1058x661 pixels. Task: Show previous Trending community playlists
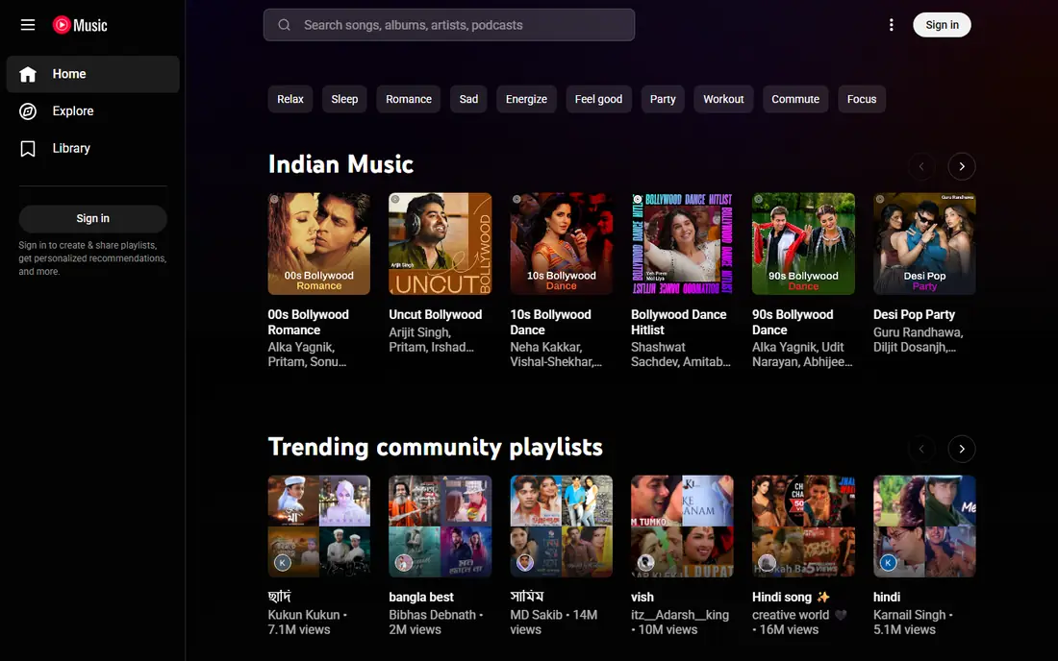(x=921, y=449)
